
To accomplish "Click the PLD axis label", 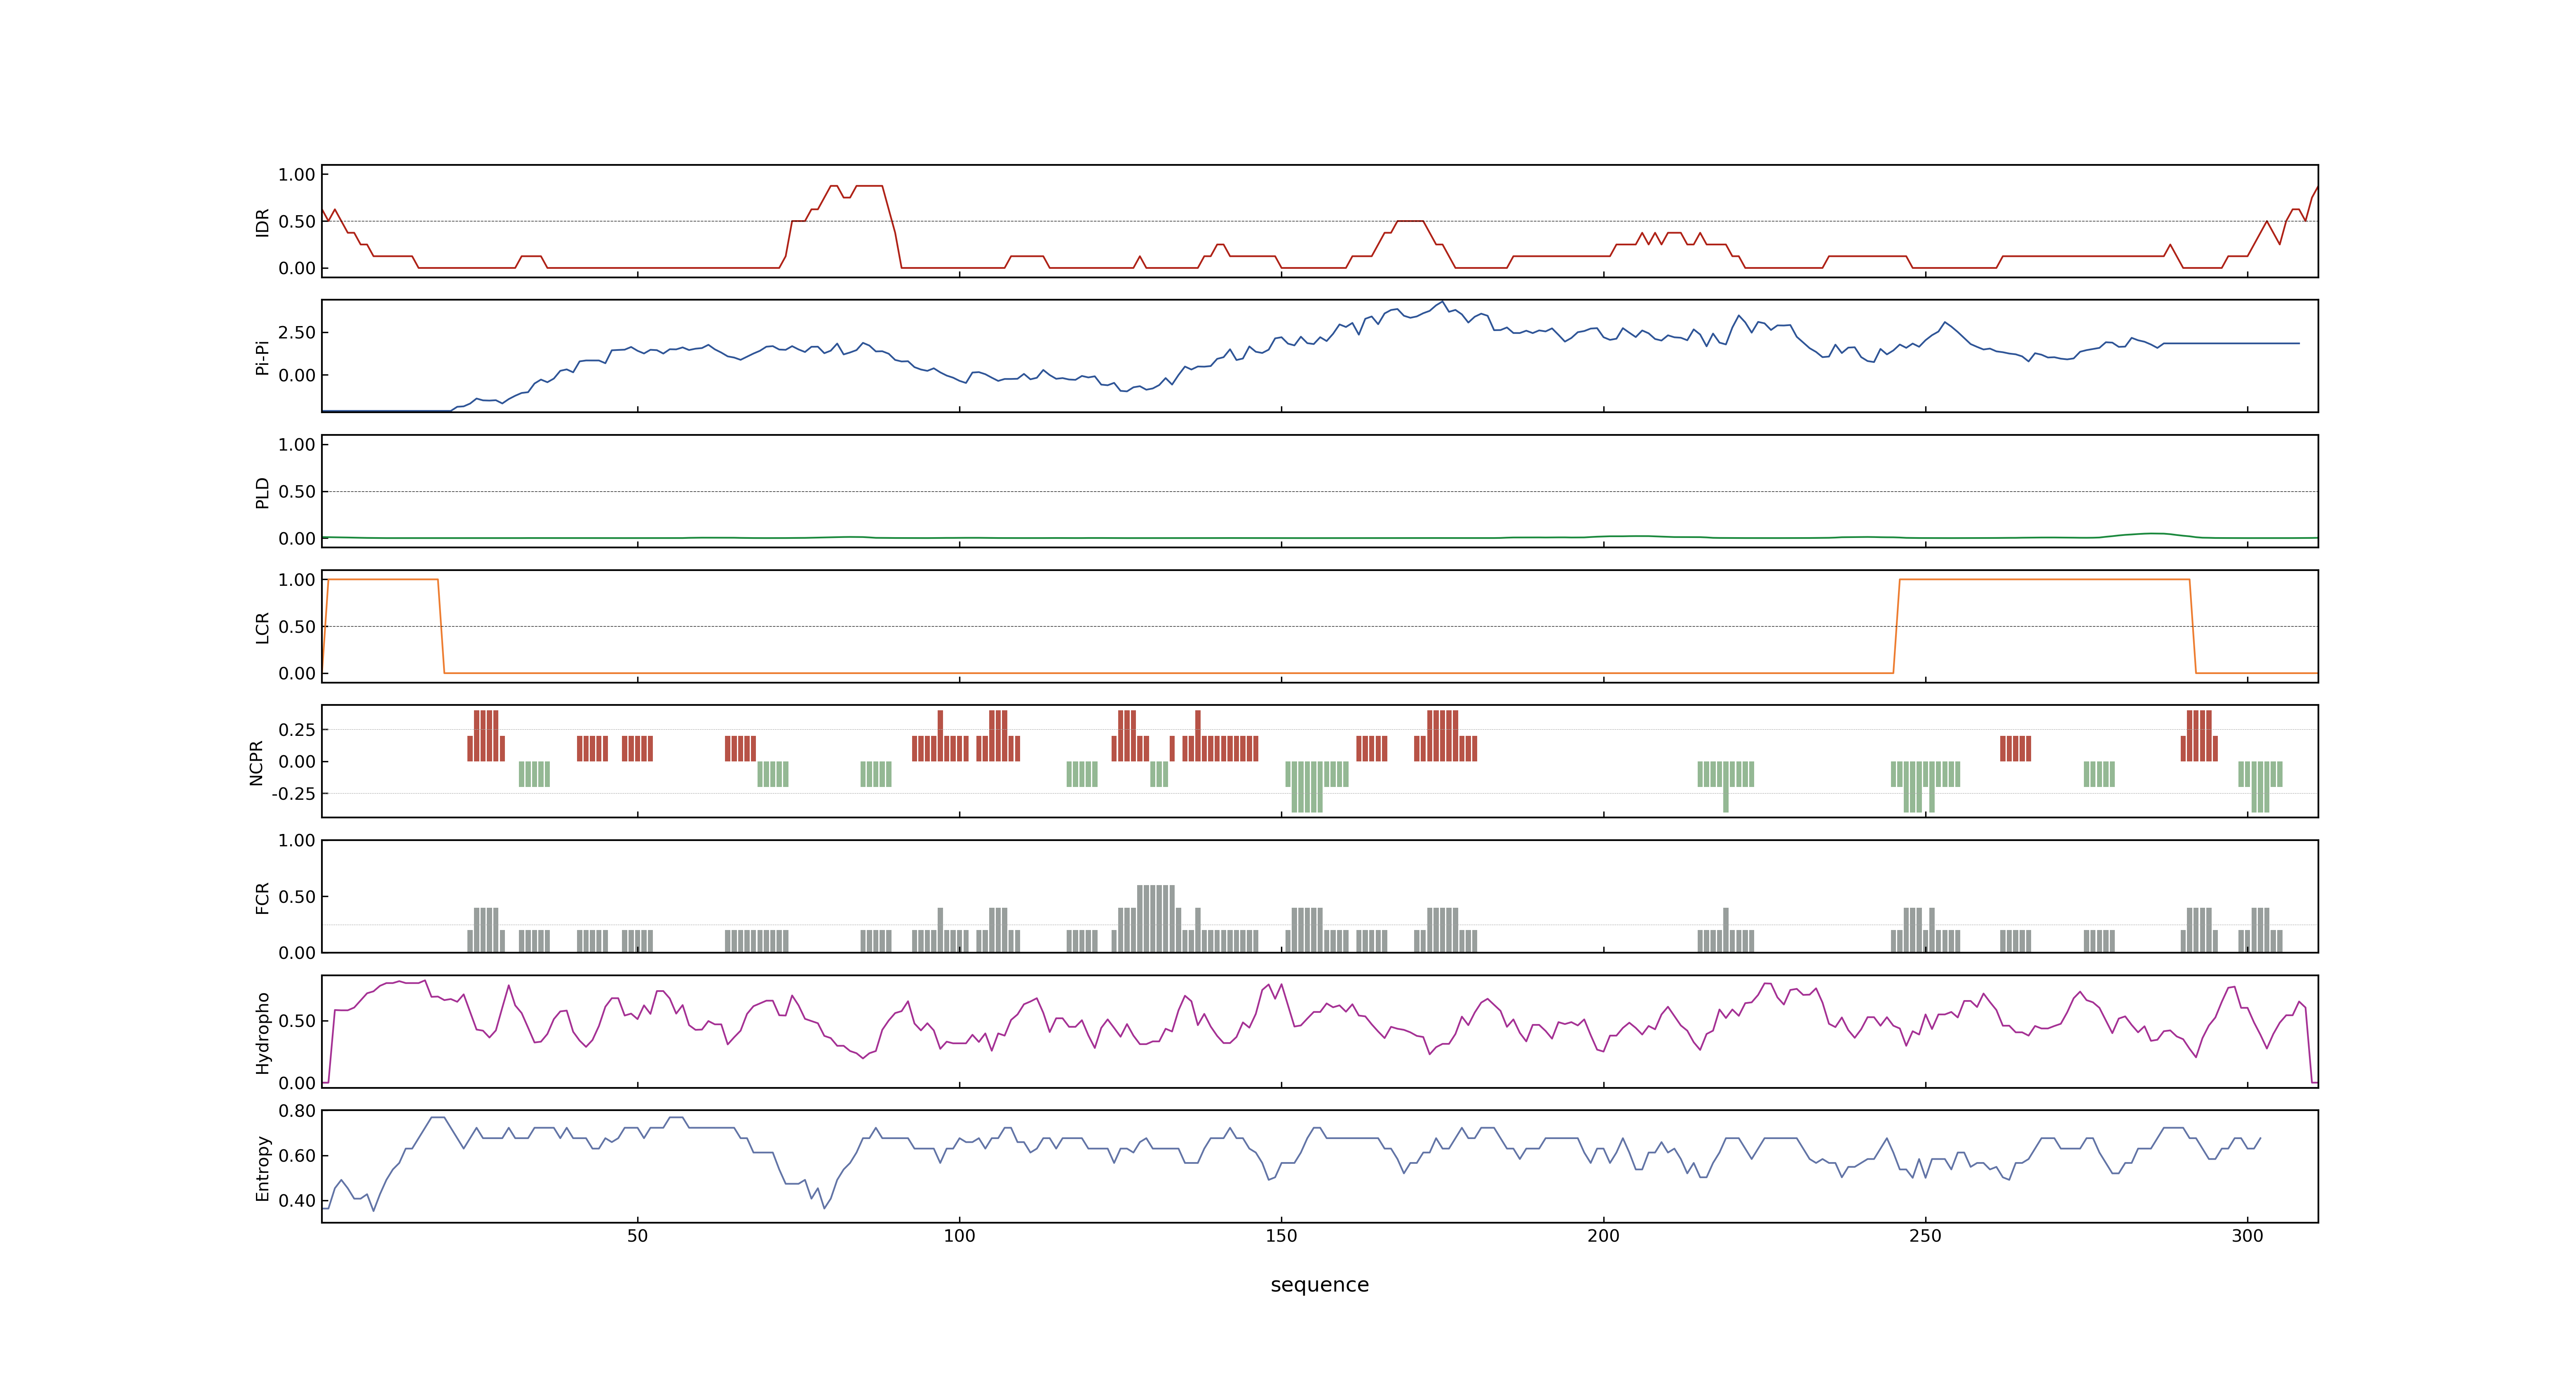I will (262, 492).
